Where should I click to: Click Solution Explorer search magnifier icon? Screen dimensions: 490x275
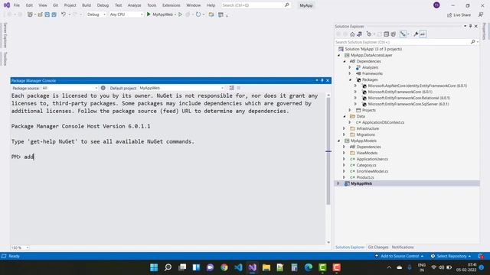473,42
